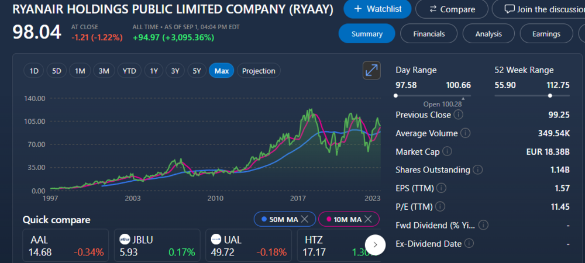585x263 pixels.
Task: Open the JBLU quick compare card
Action: click(x=158, y=246)
